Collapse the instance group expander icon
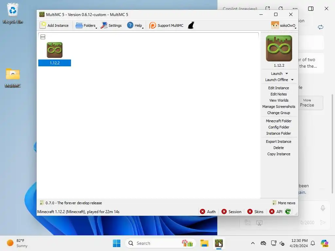335x251 pixels. 43,37
